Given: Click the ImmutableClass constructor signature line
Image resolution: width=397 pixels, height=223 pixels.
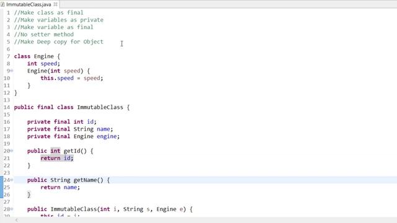Looking at the screenshot, I should point(110,209).
